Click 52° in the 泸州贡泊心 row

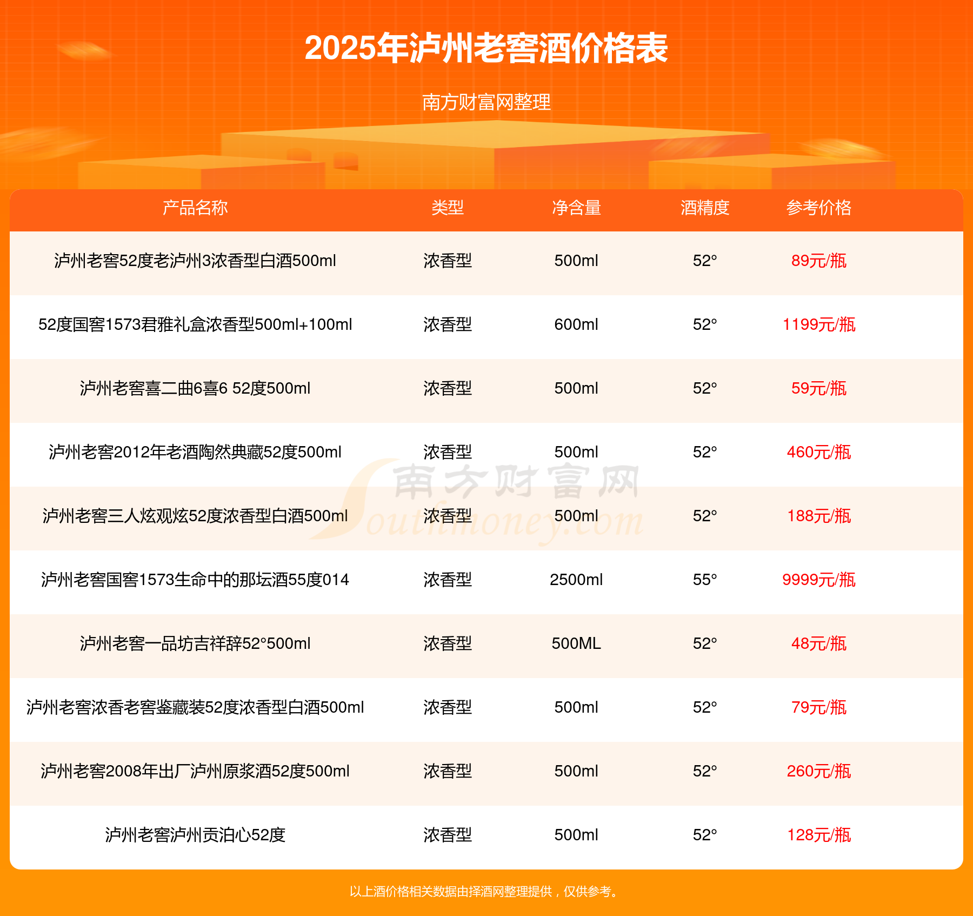coord(705,835)
